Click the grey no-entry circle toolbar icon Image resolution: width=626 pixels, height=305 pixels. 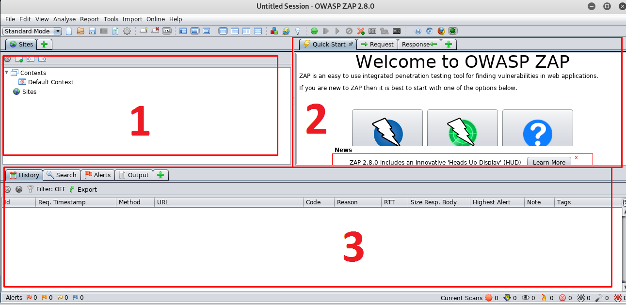coord(349,31)
